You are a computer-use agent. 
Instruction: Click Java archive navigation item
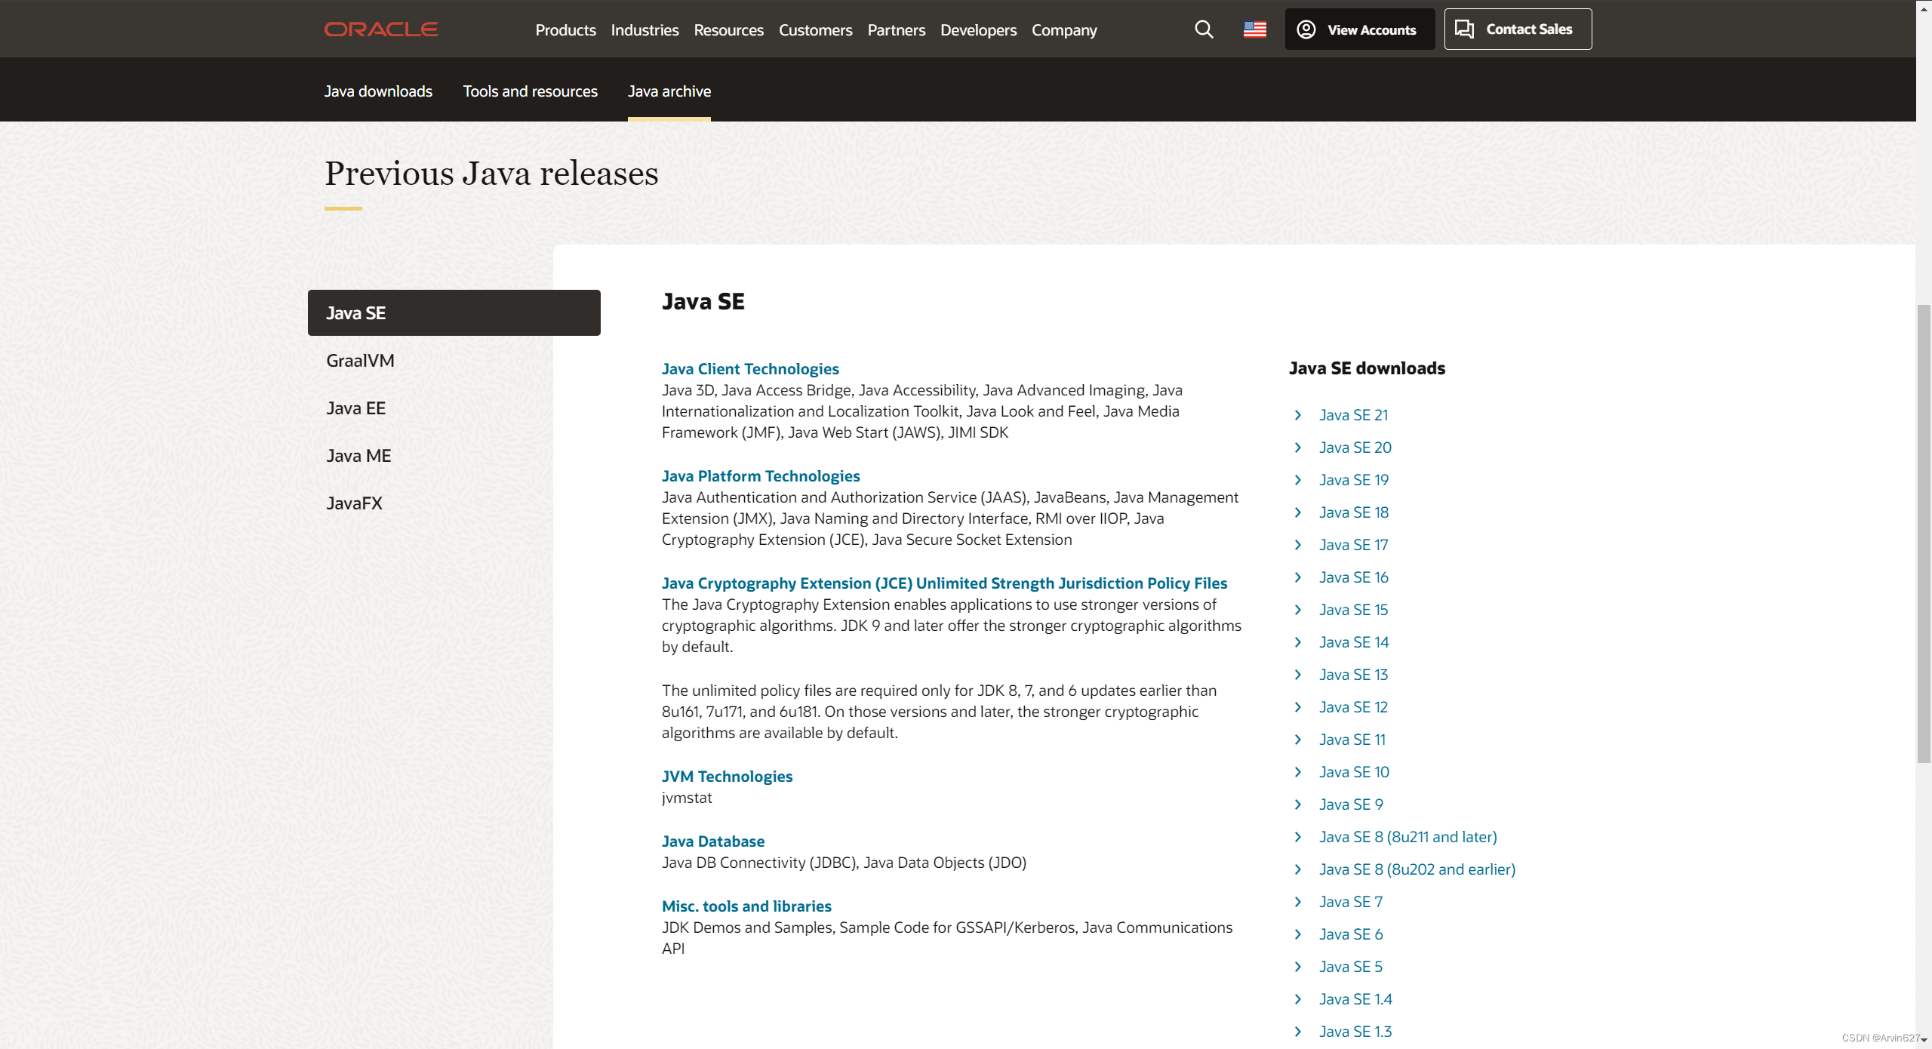669,89
